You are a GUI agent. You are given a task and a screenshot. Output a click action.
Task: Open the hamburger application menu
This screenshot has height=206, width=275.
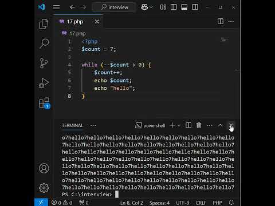point(56,7)
